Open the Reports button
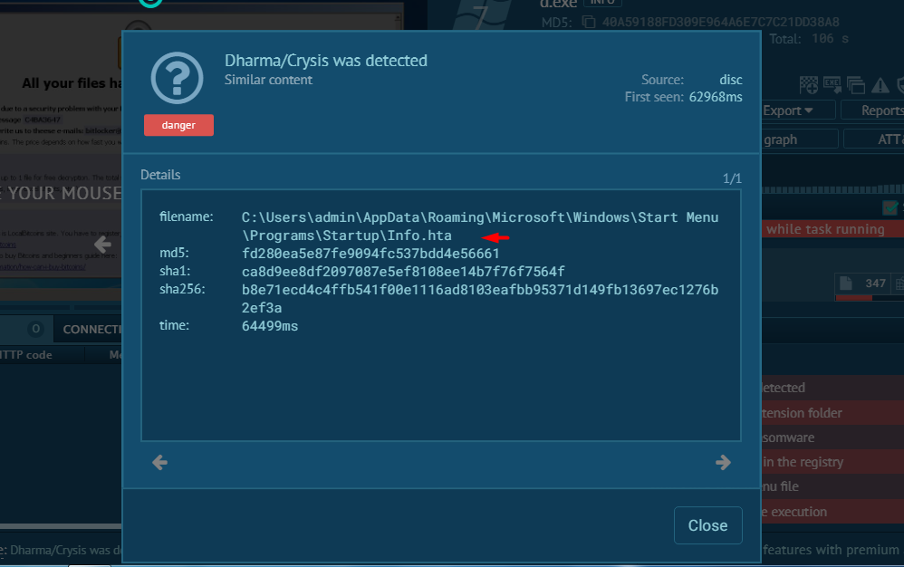Viewport: 904px width, 567px height. (x=874, y=111)
